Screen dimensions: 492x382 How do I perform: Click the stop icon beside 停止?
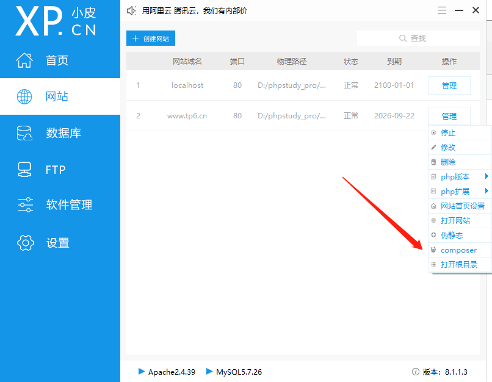[x=433, y=132]
